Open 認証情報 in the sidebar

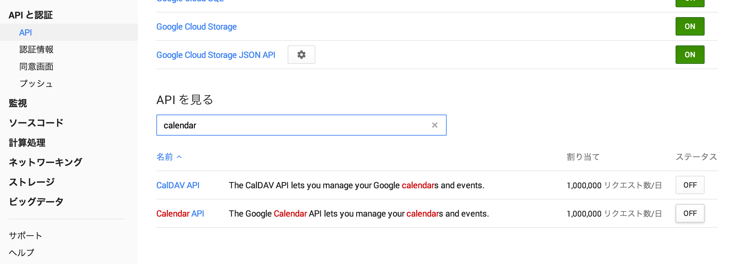[x=36, y=49]
